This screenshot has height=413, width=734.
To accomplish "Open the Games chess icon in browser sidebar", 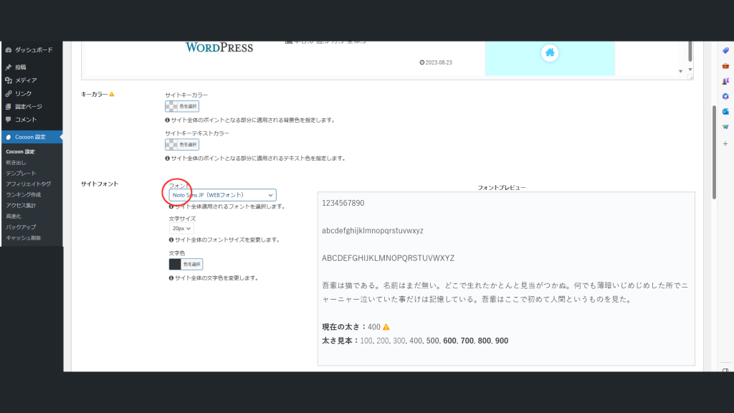I will (725, 81).
